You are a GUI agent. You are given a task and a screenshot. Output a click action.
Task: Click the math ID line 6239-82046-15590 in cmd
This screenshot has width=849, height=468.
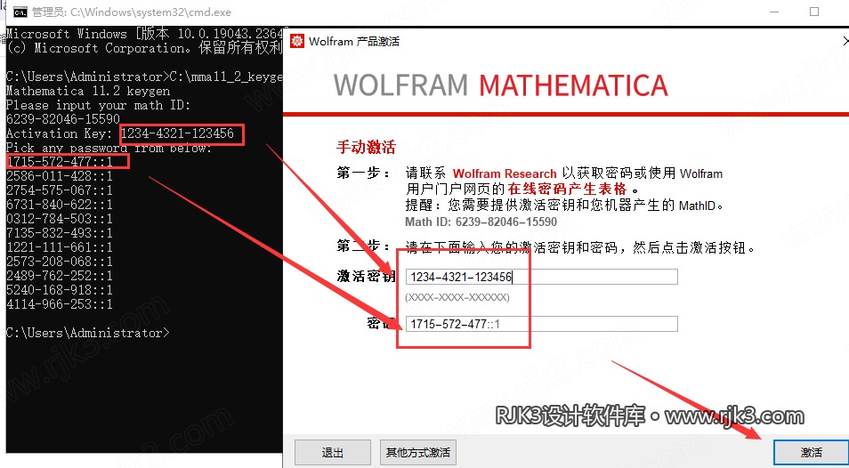(x=63, y=118)
